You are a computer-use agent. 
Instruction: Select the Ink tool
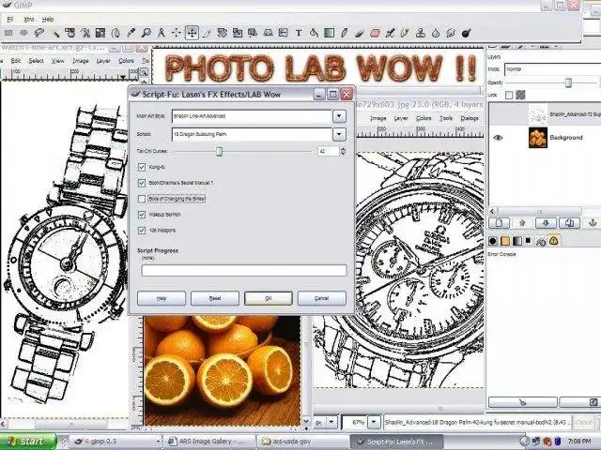(405, 34)
